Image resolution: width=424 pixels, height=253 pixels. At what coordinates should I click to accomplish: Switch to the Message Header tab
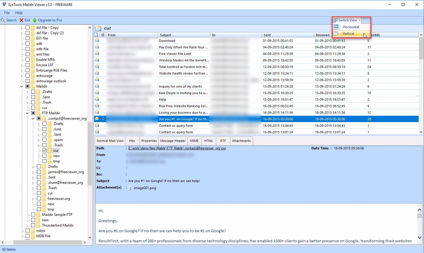point(173,140)
